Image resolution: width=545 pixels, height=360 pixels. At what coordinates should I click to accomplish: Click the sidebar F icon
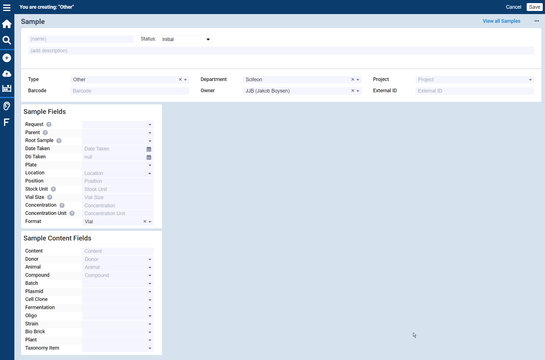coord(6,122)
